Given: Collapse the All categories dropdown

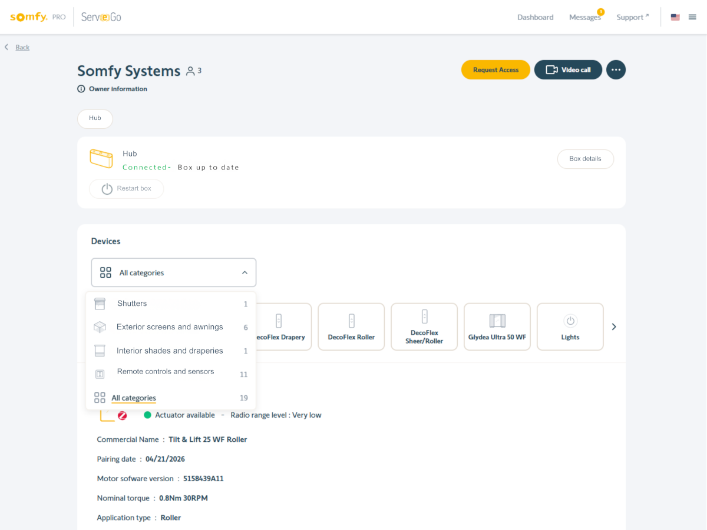Looking at the screenshot, I should 174,273.
